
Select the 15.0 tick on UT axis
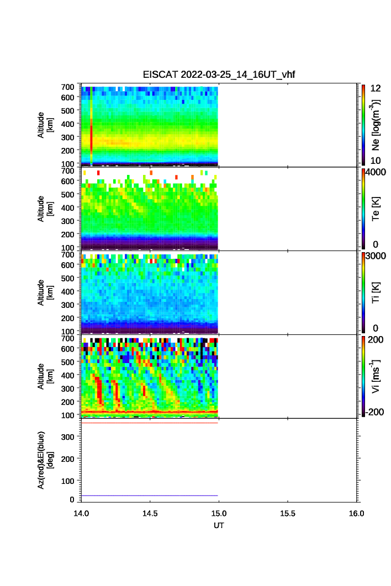[219, 513]
